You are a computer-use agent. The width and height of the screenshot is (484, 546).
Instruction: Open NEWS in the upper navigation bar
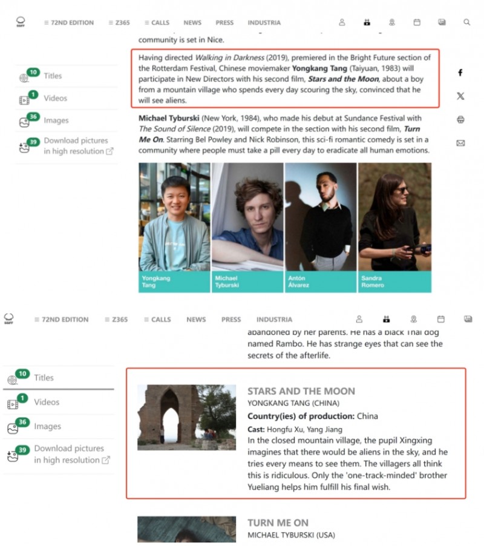pyautogui.click(x=192, y=23)
